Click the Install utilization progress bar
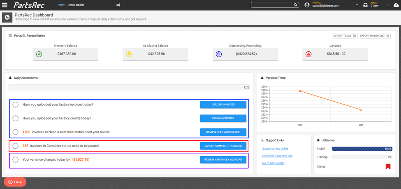The image size is (401, 189). click(362, 149)
